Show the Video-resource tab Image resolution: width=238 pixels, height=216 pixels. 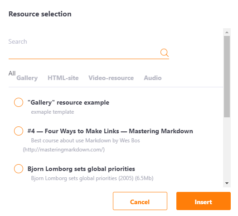click(x=111, y=78)
